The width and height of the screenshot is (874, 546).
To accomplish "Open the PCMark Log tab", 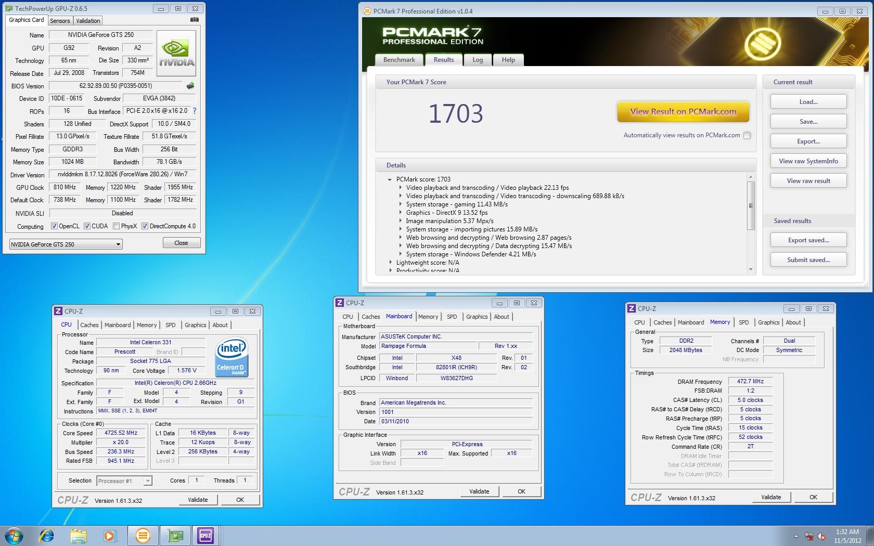I will [478, 60].
